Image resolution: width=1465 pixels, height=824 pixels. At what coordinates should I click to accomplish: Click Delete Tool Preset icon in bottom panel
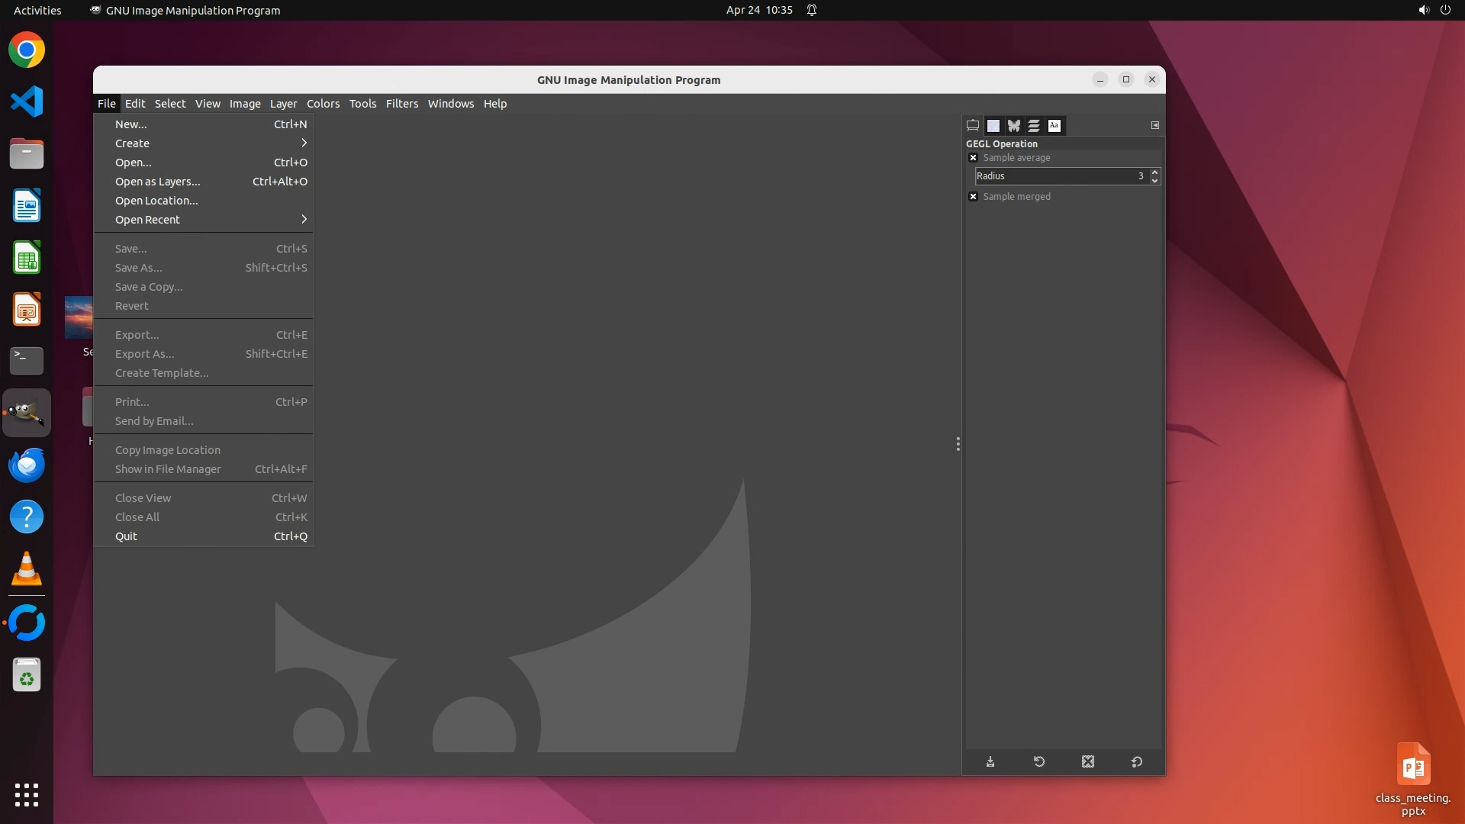[x=1088, y=761]
